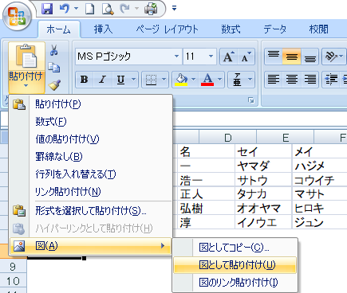Apply yellow fill color bucket

181,79
